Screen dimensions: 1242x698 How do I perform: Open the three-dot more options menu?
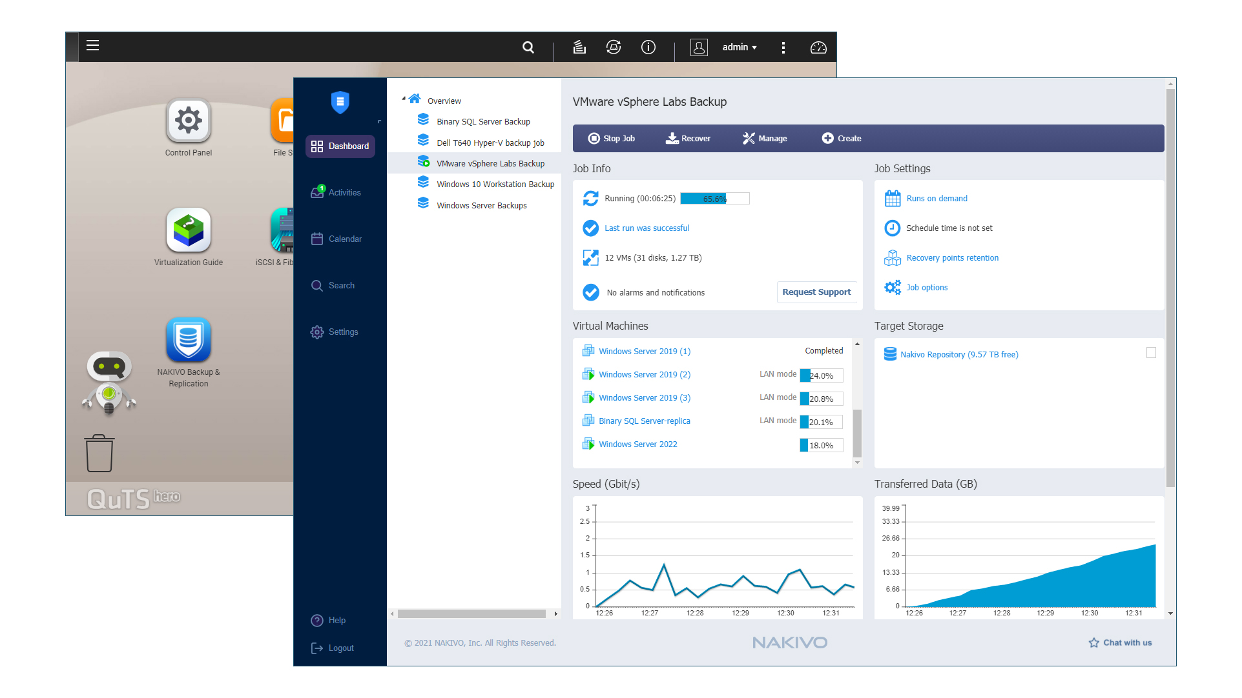[x=783, y=47]
